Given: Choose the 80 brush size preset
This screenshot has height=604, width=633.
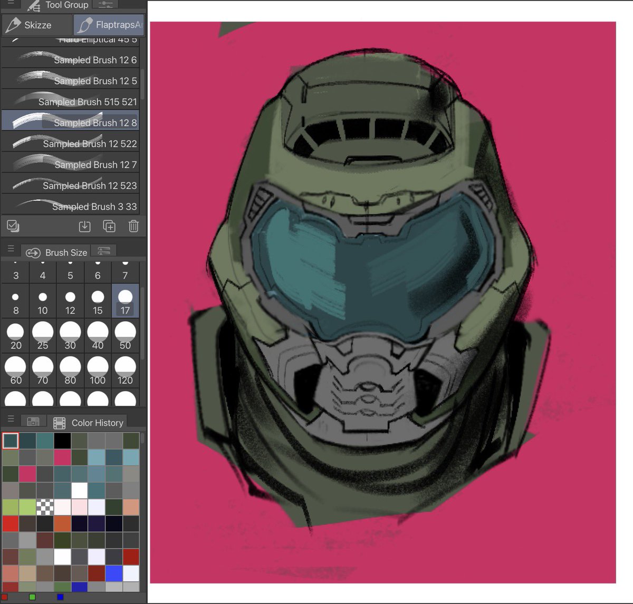Looking at the screenshot, I should [x=70, y=371].
